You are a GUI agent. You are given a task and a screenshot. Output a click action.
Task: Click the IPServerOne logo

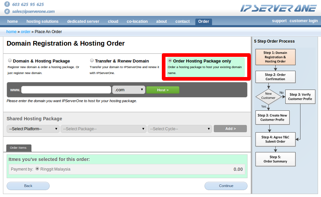(x=279, y=8)
